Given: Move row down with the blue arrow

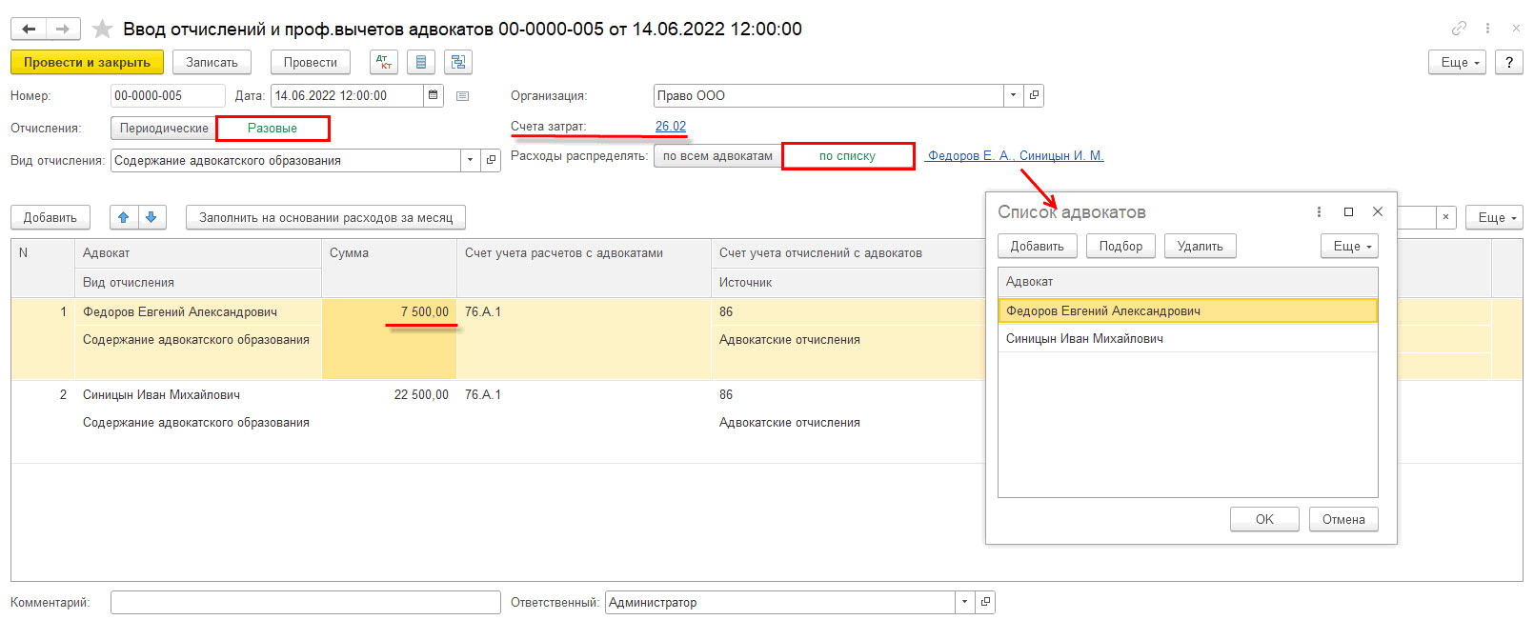Looking at the screenshot, I should tap(151, 218).
